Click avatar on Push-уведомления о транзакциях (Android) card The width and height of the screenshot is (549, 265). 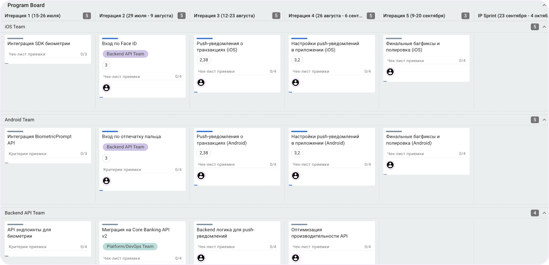click(201, 176)
